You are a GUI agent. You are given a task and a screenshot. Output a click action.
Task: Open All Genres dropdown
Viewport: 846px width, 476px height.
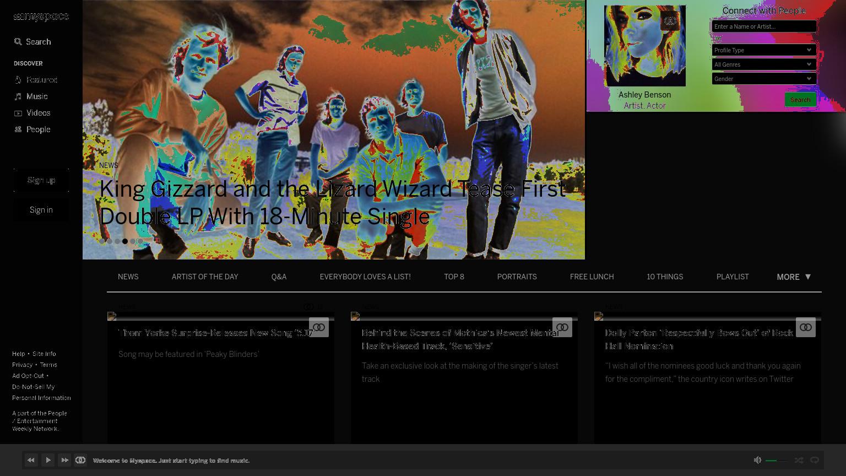tap(764, 64)
